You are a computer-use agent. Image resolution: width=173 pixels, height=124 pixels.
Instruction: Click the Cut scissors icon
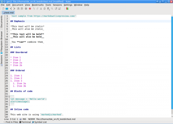pos(41,9)
